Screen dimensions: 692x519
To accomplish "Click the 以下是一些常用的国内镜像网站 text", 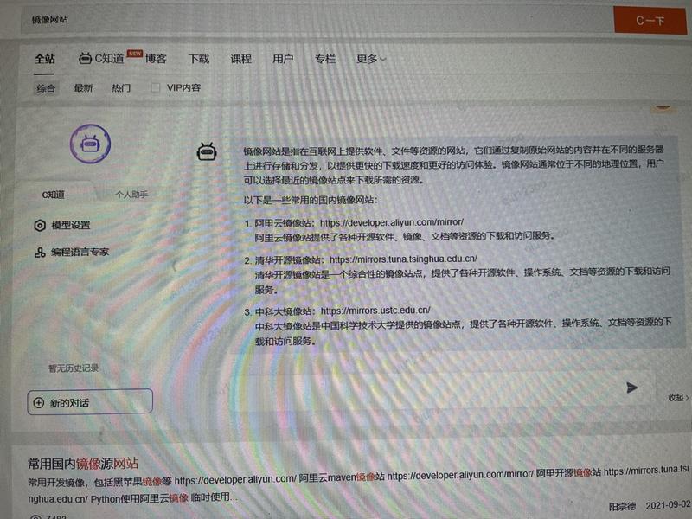I will (311, 200).
